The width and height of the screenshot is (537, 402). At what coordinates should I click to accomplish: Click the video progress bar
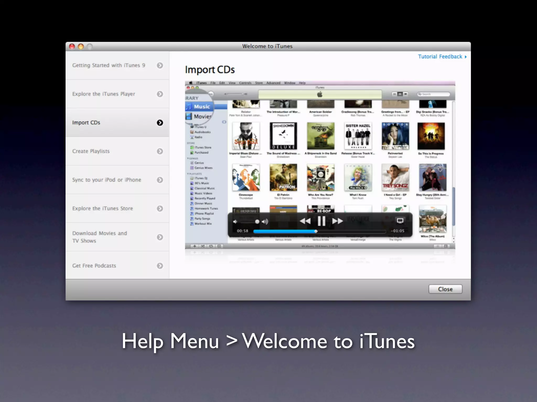coord(319,231)
